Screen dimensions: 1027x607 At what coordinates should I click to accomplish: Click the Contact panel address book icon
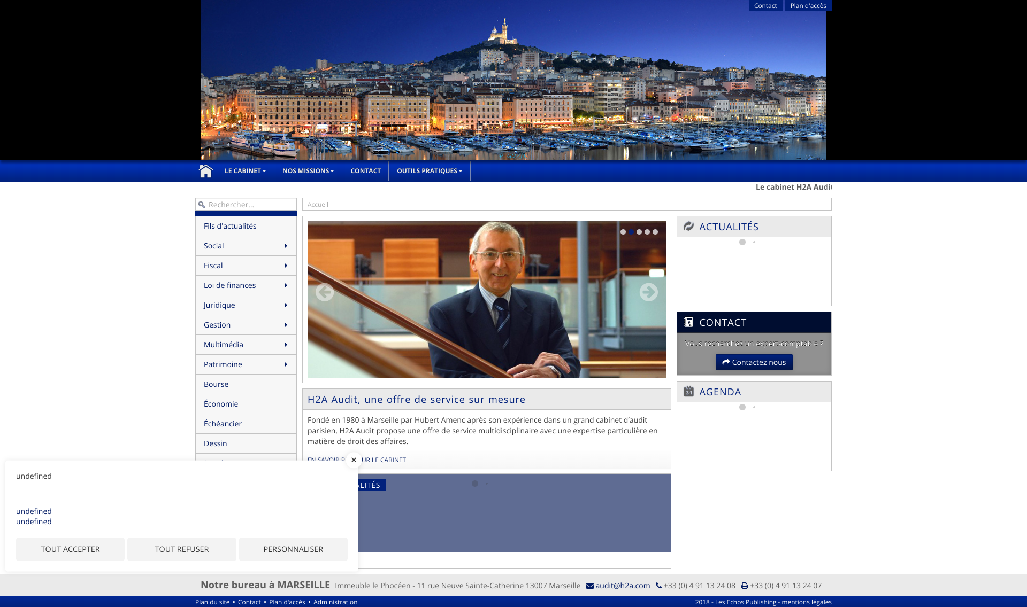[x=689, y=322]
